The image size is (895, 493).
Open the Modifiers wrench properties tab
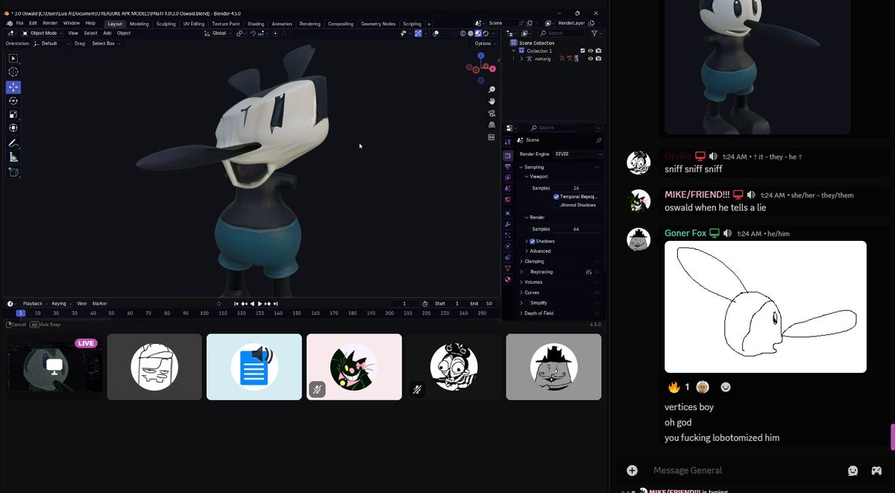click(507, 224)
